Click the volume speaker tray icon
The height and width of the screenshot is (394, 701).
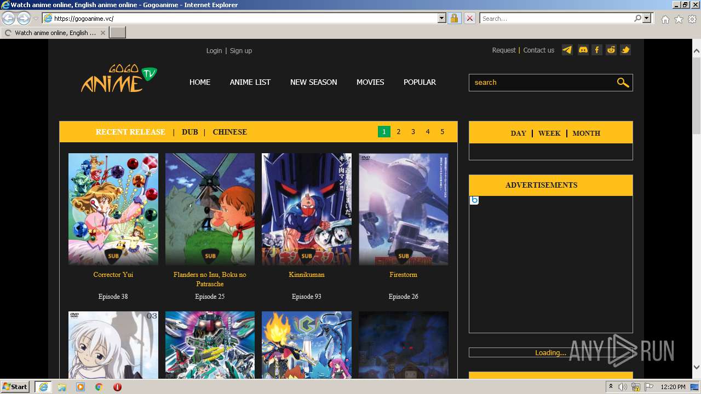(x=622, y=387)
